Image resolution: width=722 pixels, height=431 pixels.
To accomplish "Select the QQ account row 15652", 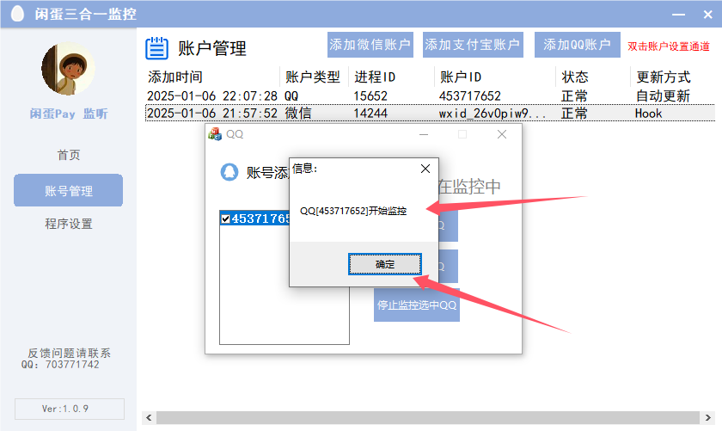I will pos(430,95).
